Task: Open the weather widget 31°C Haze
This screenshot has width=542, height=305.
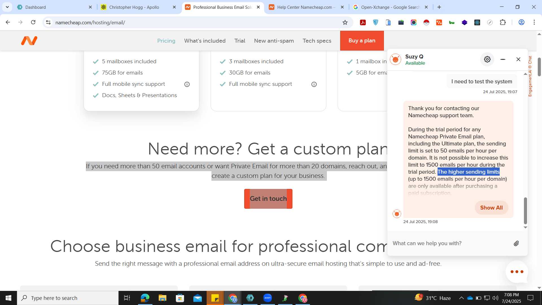Action: pos(432,298)
